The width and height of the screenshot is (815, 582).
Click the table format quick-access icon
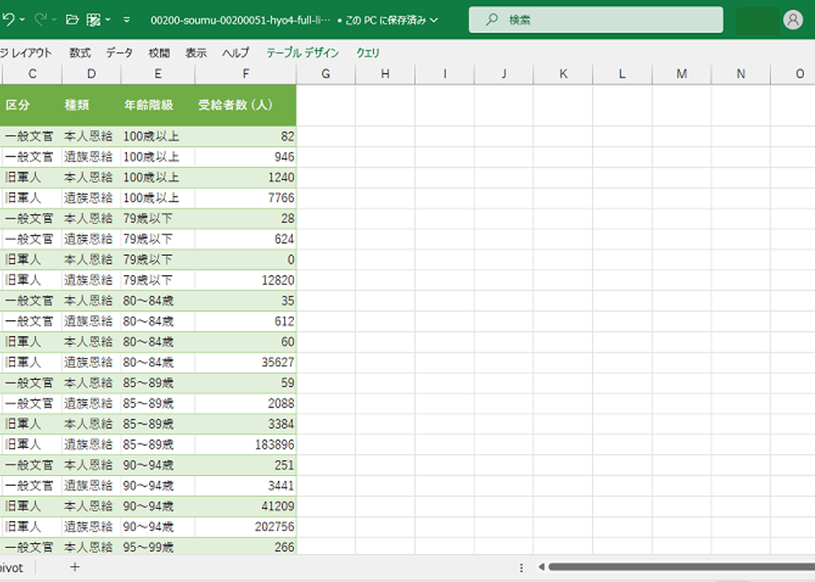(93, 19)
